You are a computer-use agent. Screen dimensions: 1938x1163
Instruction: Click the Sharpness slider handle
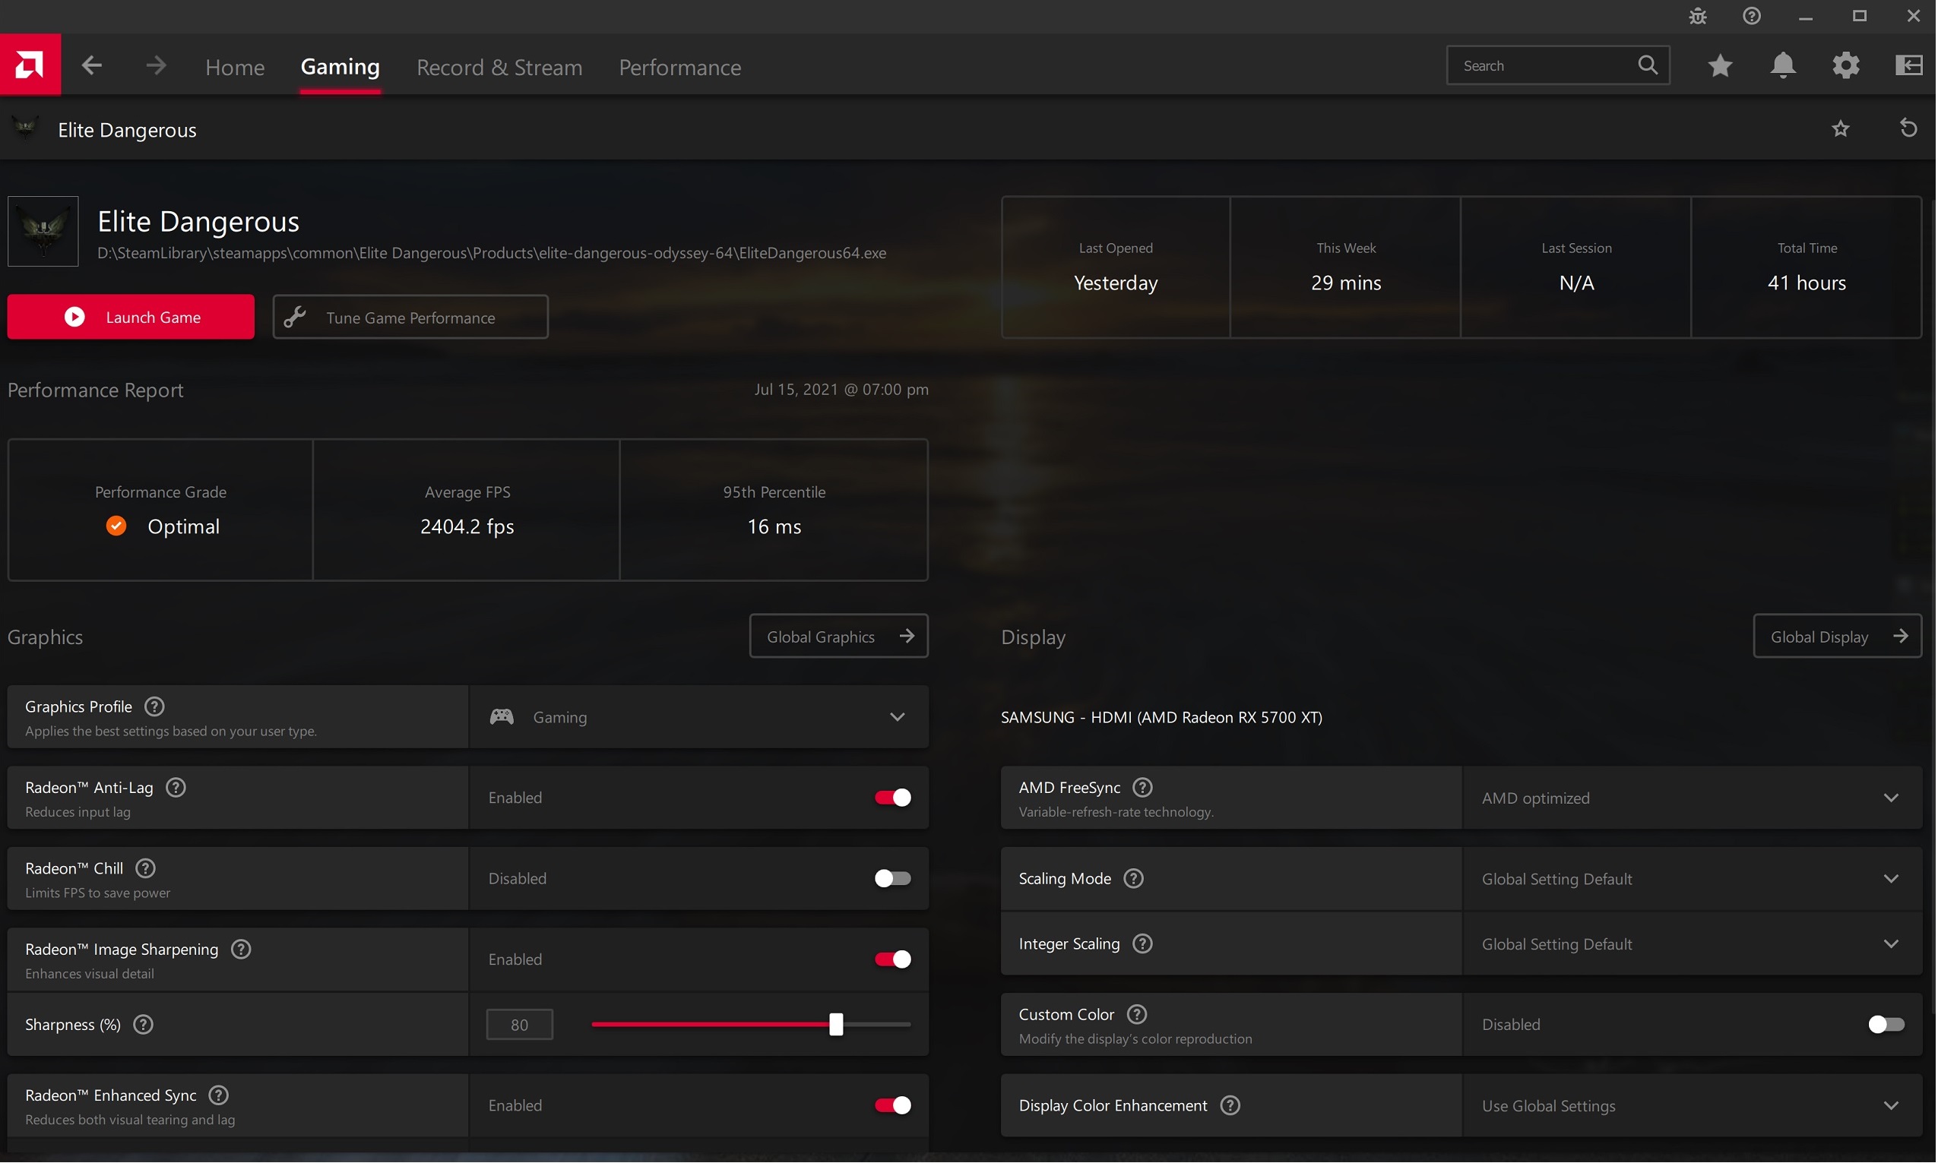pos(837,1025)
